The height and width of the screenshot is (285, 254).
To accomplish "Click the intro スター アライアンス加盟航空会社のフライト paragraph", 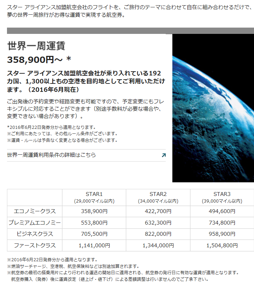I will coord(130,11).
